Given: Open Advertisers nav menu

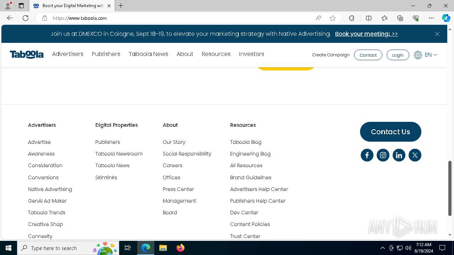Looking at the screenshot, I should click(x=68, y=54).
